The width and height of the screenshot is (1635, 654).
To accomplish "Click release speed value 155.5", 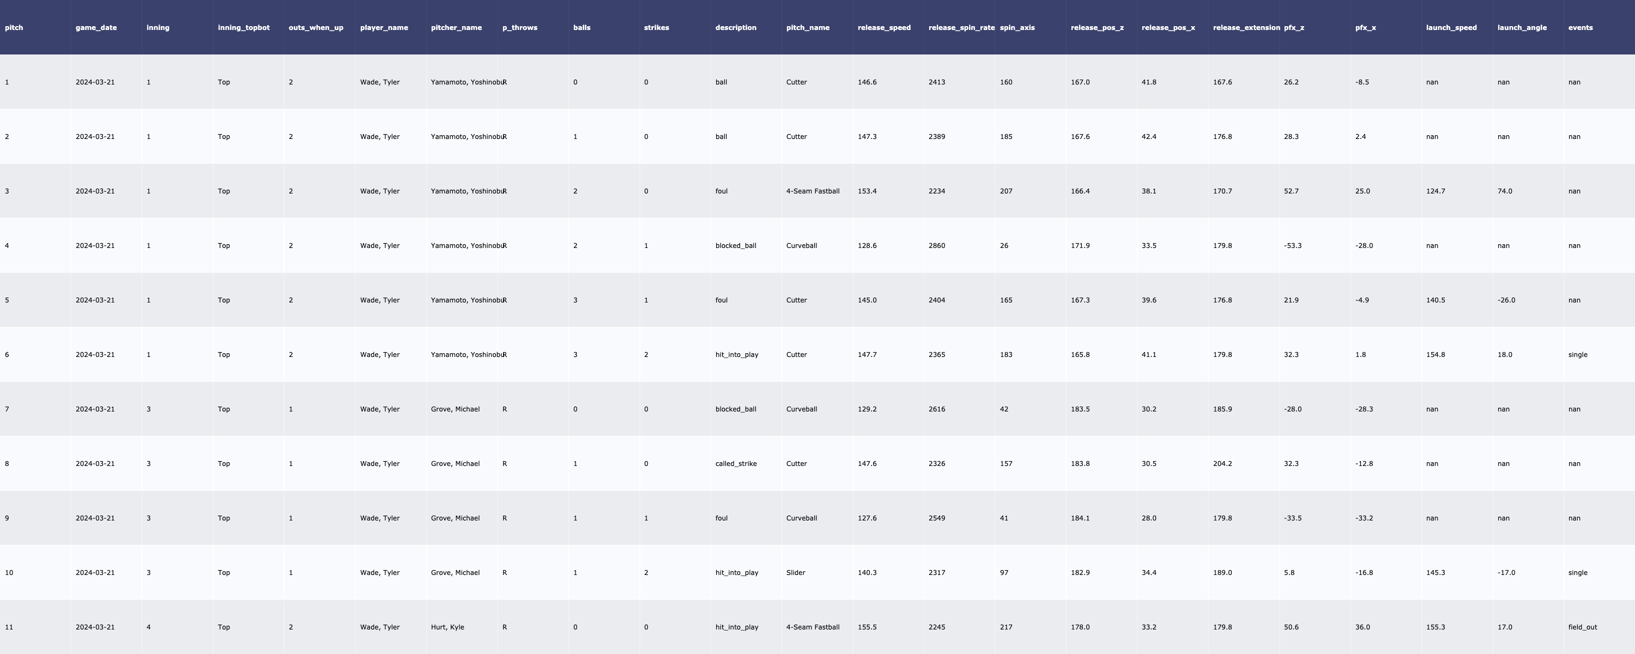I will point(867,627).
